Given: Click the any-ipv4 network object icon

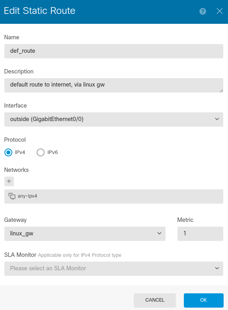Looking at the screenshot, I should pyautogui.click(x=12, y=196).
